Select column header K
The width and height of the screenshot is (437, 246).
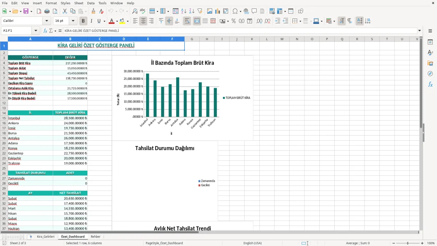click(x=252, y=39)
